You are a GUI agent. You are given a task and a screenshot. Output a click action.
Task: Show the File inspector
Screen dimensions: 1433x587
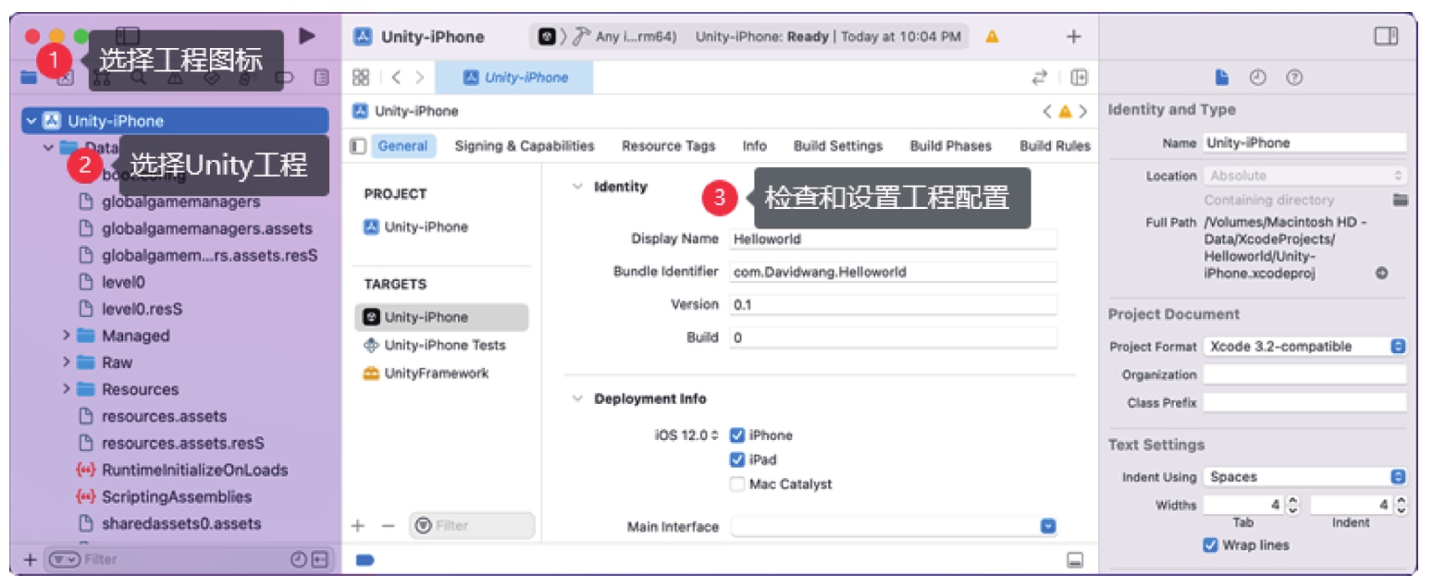pos(1221,78)
